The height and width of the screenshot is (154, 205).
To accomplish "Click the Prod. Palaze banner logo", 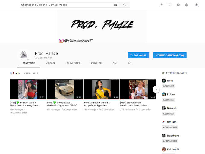I will click(x=102, y=24).
